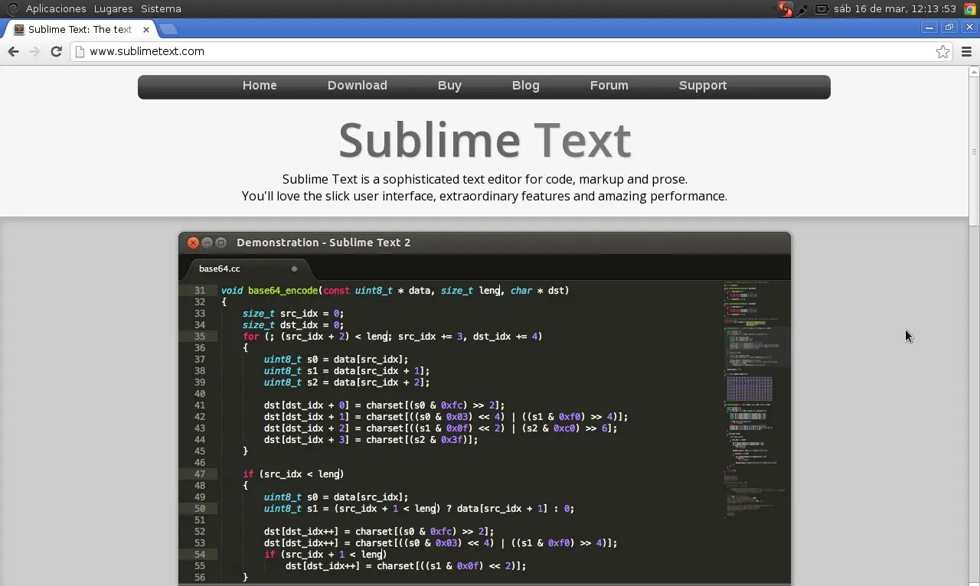Open the Support link

[x=703, y=86]
